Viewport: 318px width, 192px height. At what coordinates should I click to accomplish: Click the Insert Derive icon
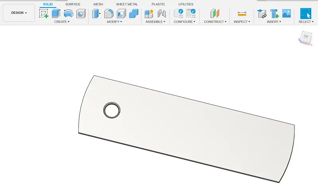[262, 13]
